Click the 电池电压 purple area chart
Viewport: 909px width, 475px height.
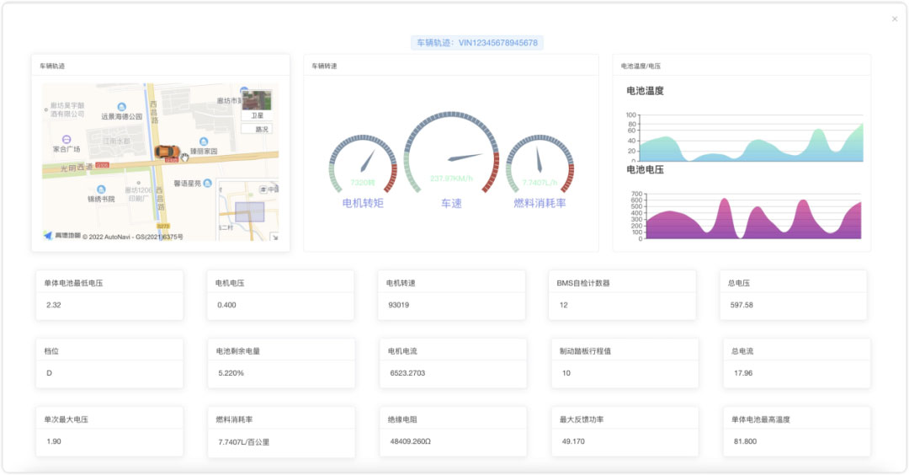[x=751, y=219]
